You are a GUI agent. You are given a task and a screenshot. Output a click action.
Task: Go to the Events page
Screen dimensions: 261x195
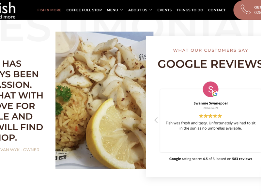click(x=164, y=10)
